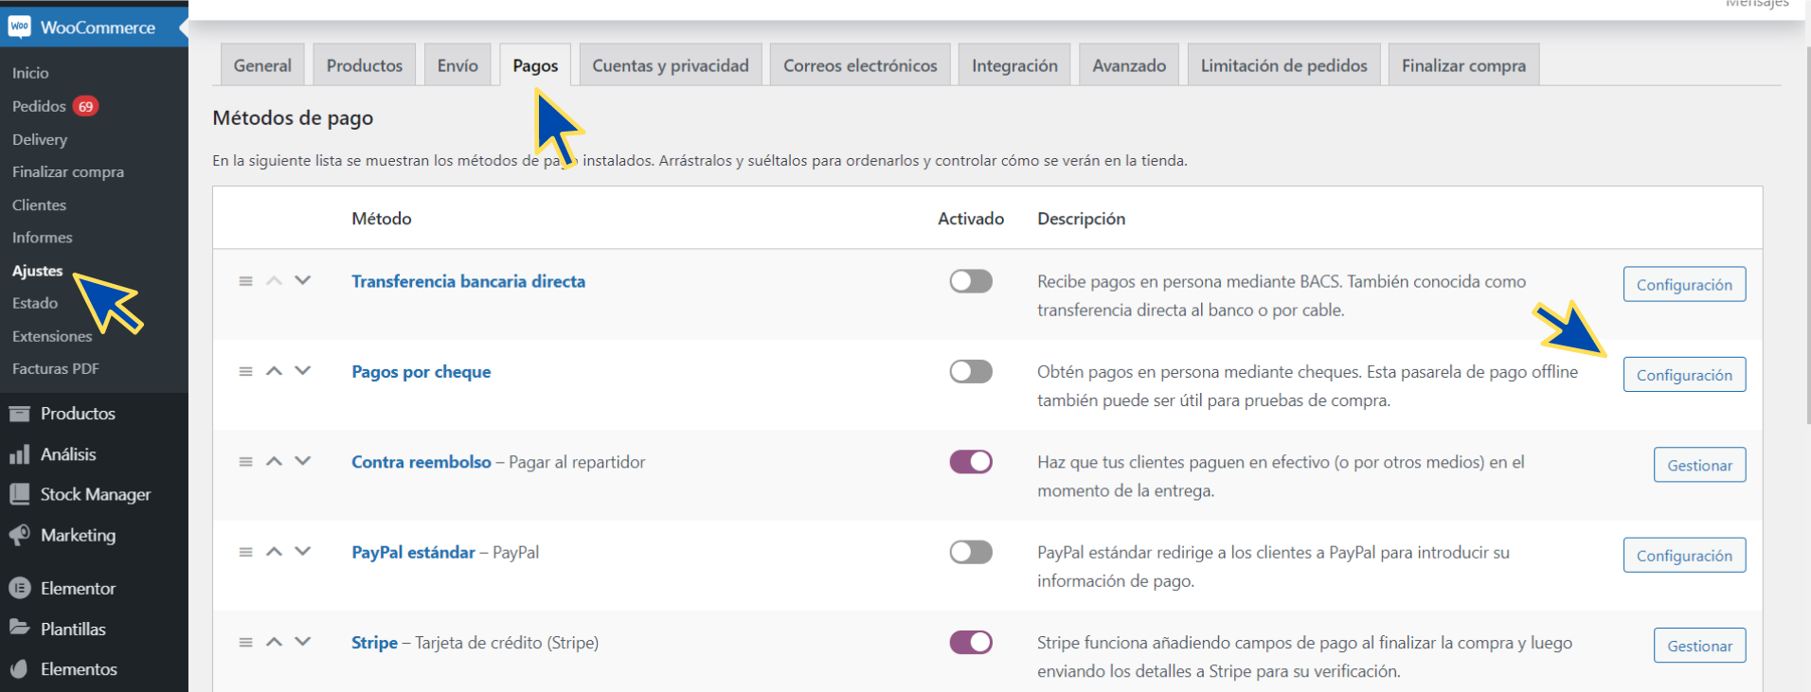1811x692 pixels.
Task: Move Pagos por cheque down
Action: (303, 371)
